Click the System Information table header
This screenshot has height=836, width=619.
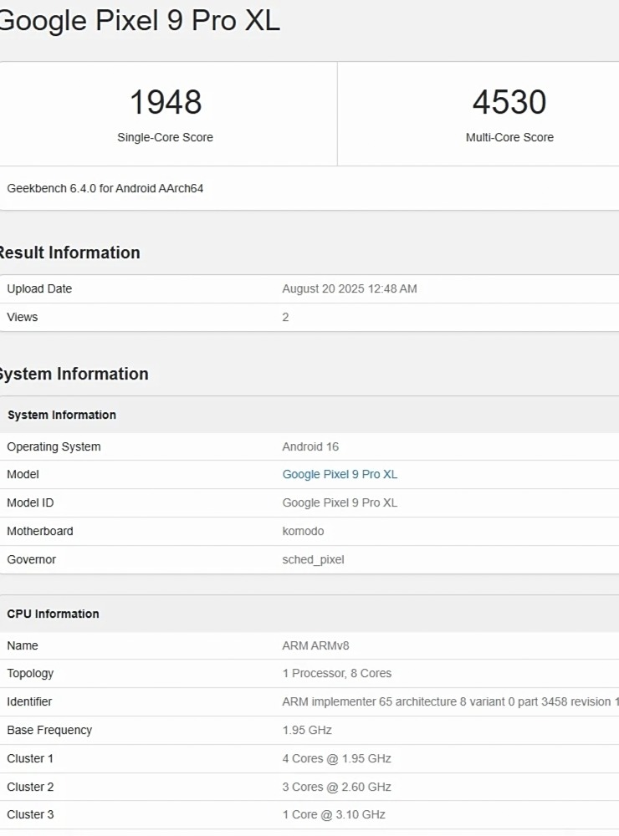[61, 415]
